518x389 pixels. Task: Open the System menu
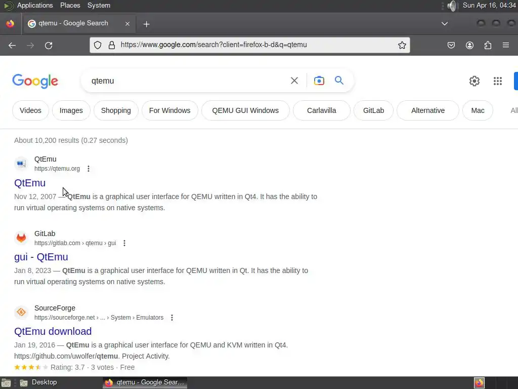pyautogui.click(x=99, y=6)
